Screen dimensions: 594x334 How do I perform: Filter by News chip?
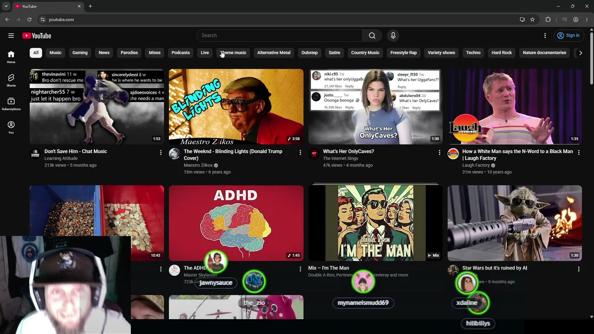[x=104, y=53]
